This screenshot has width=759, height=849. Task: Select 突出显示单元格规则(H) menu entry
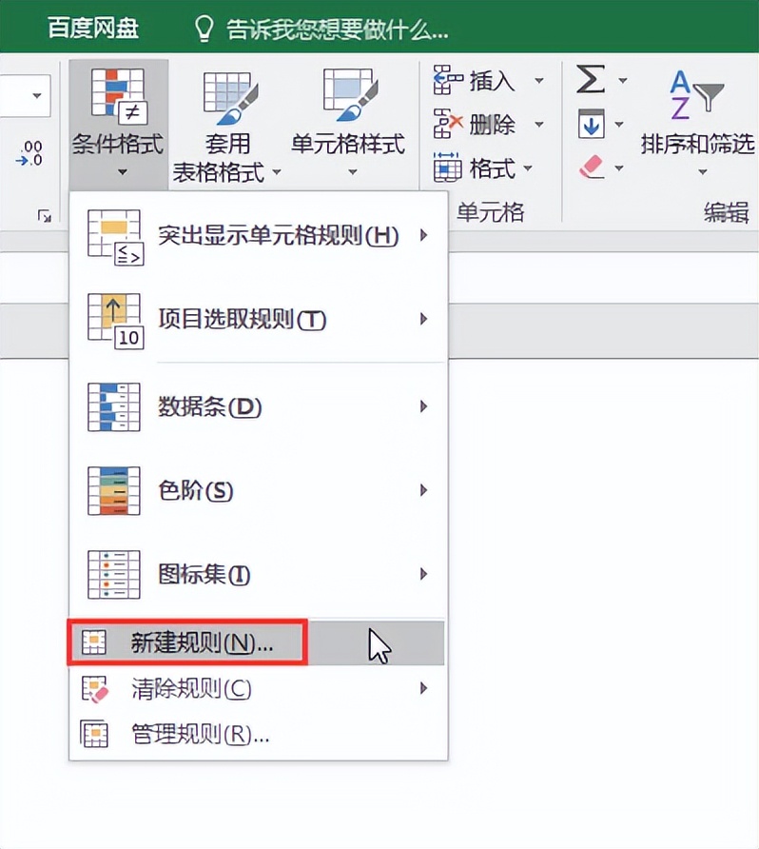(x=257, y=237)
